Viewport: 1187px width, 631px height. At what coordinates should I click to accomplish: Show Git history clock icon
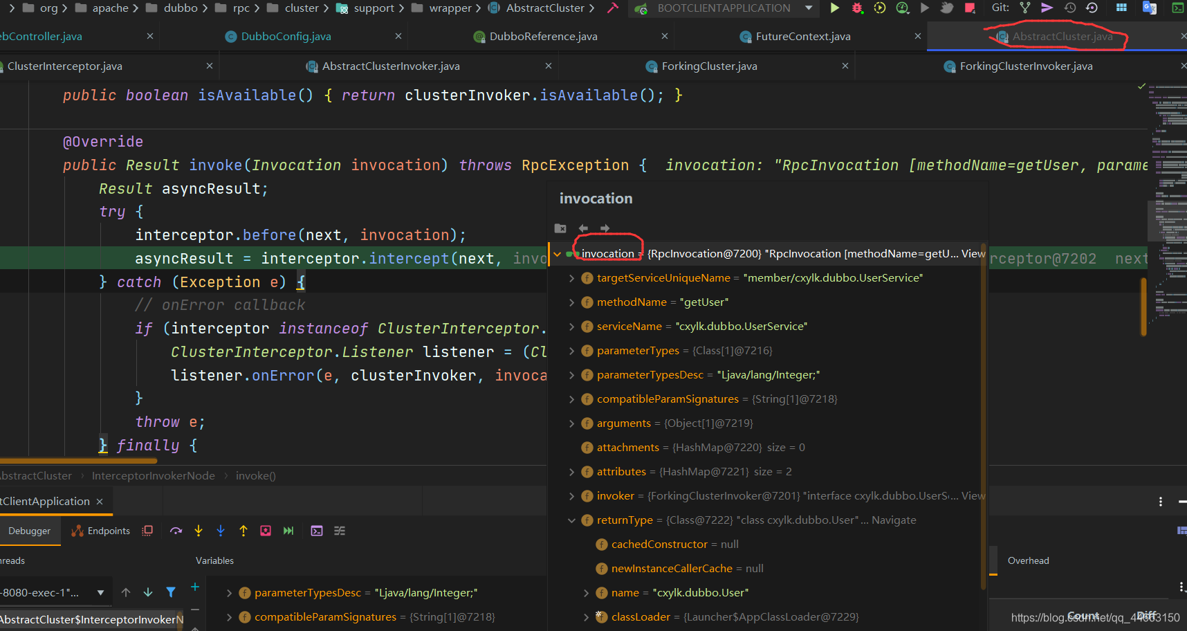1069,8
